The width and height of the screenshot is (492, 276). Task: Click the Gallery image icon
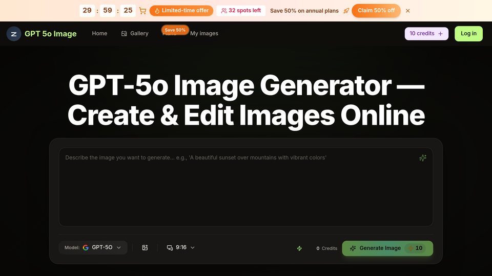coord(124,34)
